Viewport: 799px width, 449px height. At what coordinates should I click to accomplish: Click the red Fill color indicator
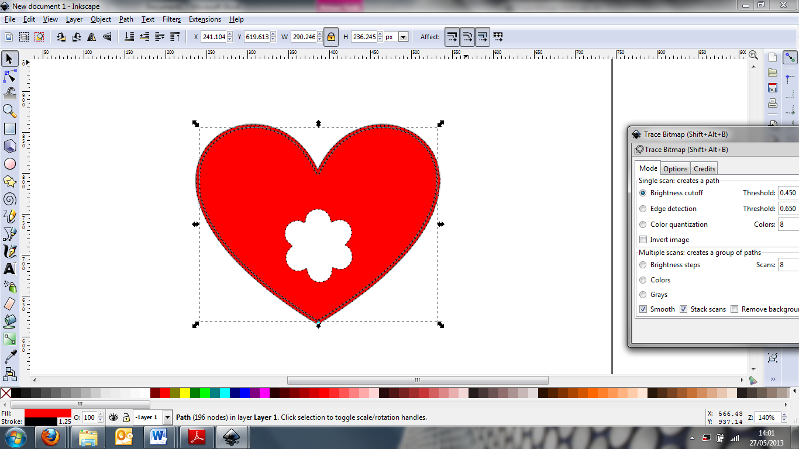pos(47,413)
